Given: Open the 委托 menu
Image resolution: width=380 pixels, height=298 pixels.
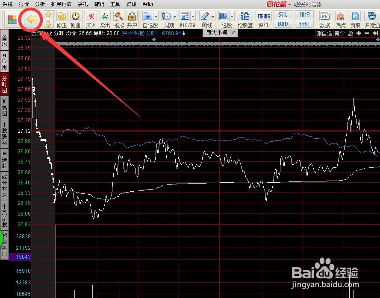Looking at the screenshot, I should click(x=82, y=4).
